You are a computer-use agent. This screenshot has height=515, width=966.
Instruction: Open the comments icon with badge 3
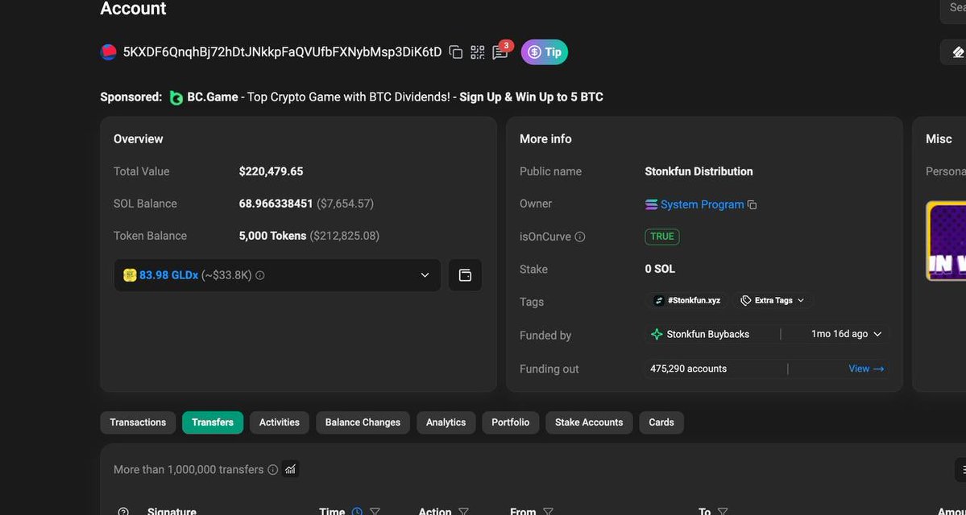pyautogui.click(x=500, y=52)
